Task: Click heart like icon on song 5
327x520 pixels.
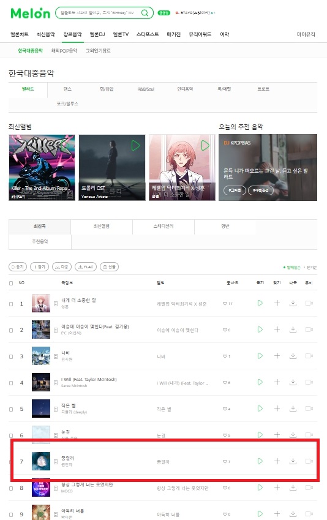Action: tap(225, 409)
